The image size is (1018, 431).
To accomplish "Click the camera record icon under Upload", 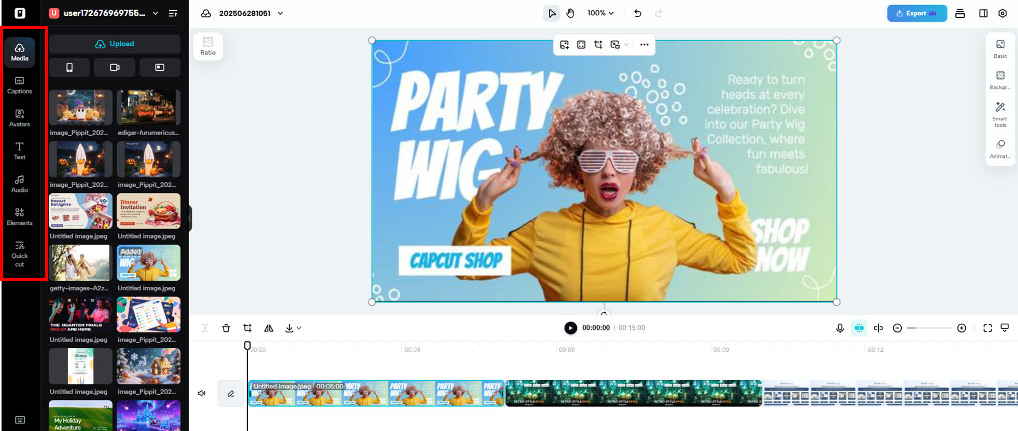I will pyautogui.click(x=115, y=68).
